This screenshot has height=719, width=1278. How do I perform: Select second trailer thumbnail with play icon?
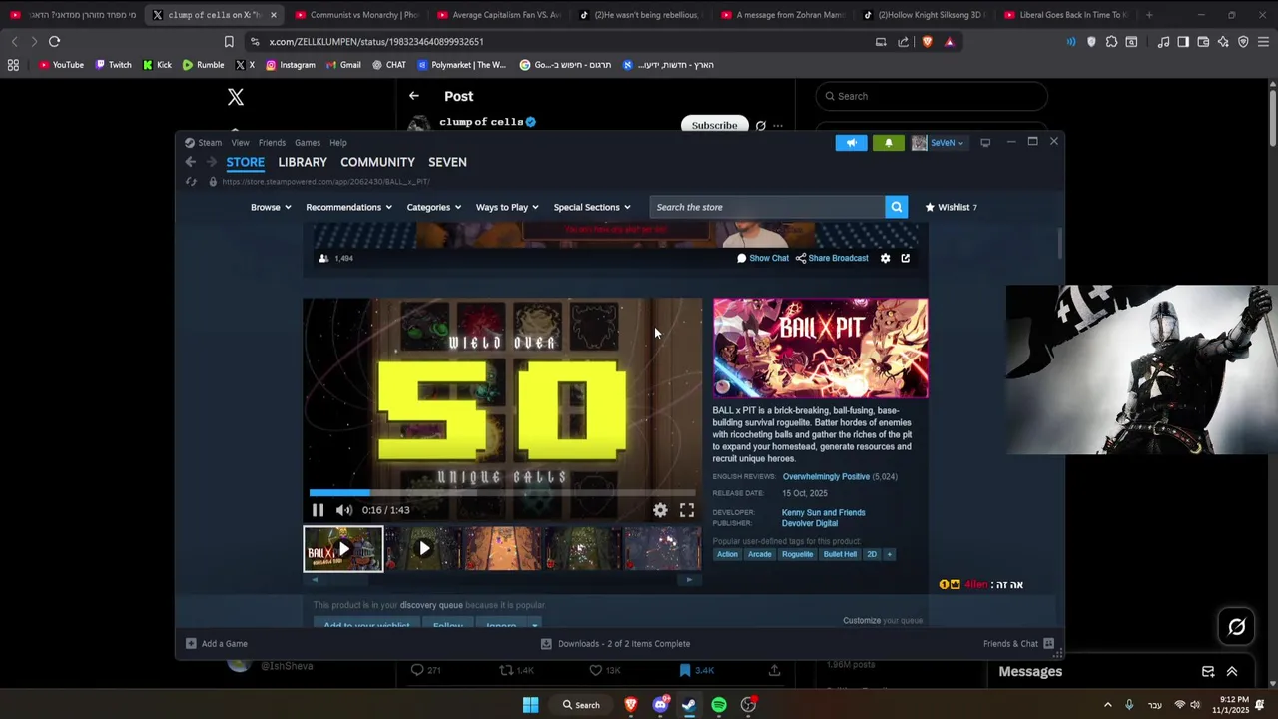(x=423, y=548)
